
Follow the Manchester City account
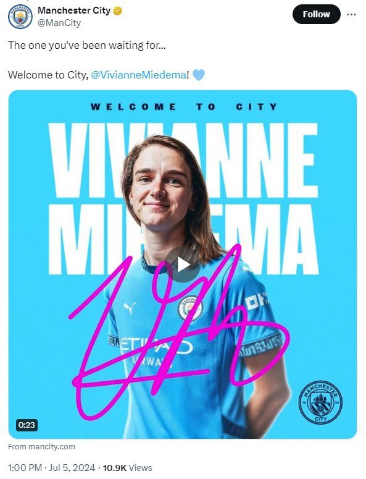click(316, 14)
